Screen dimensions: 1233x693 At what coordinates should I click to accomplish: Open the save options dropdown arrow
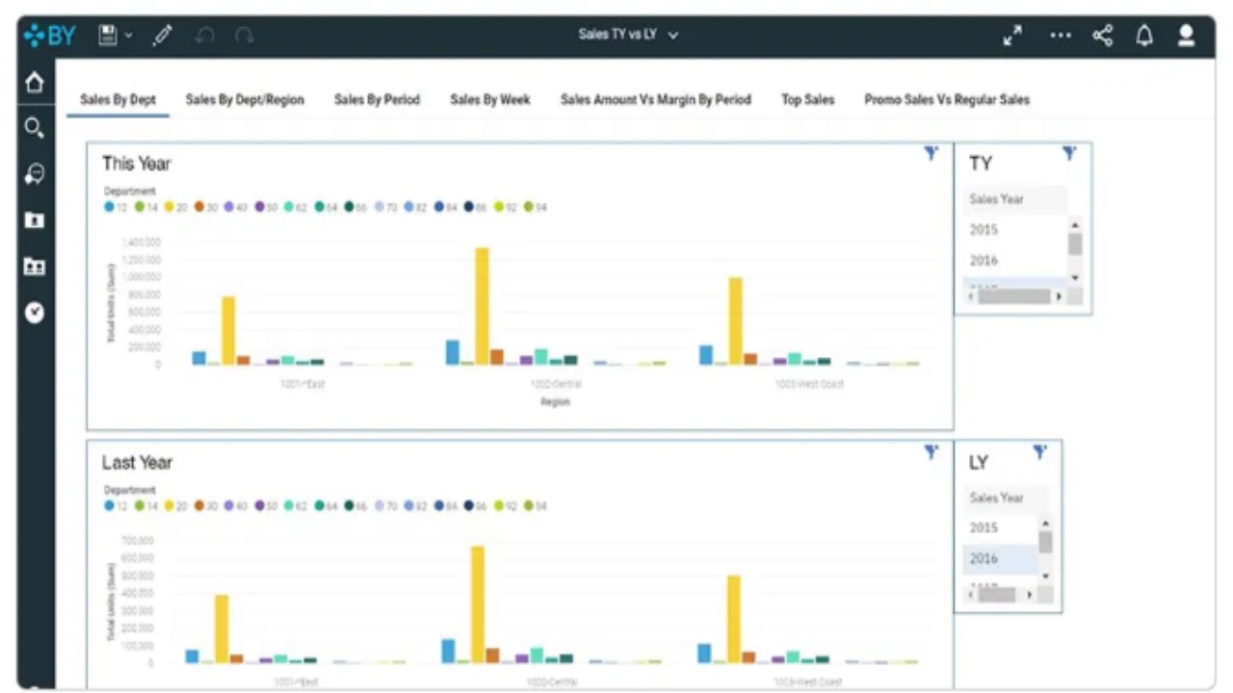coord(128,37)
